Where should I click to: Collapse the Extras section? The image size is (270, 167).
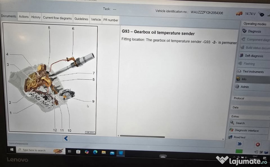click(x=235, y=116)
